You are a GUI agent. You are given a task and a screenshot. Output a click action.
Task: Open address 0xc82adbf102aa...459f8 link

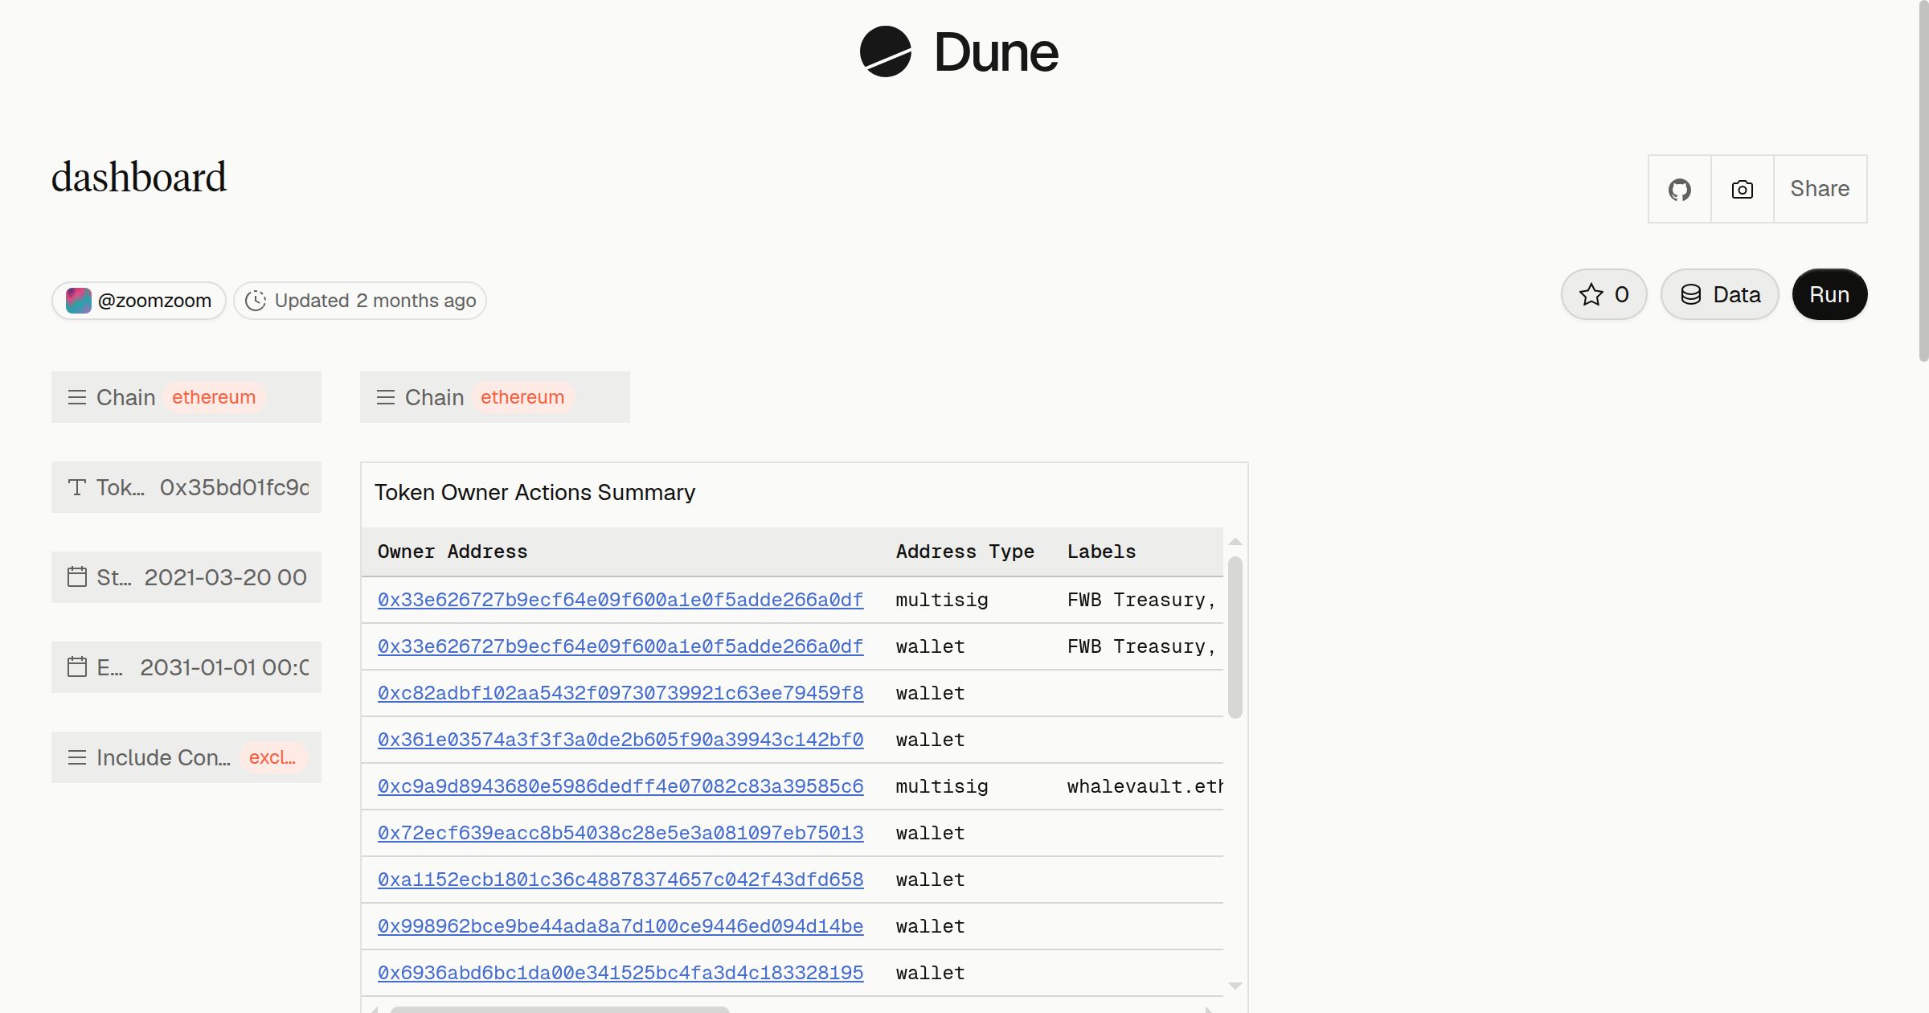tap(620, 693)
